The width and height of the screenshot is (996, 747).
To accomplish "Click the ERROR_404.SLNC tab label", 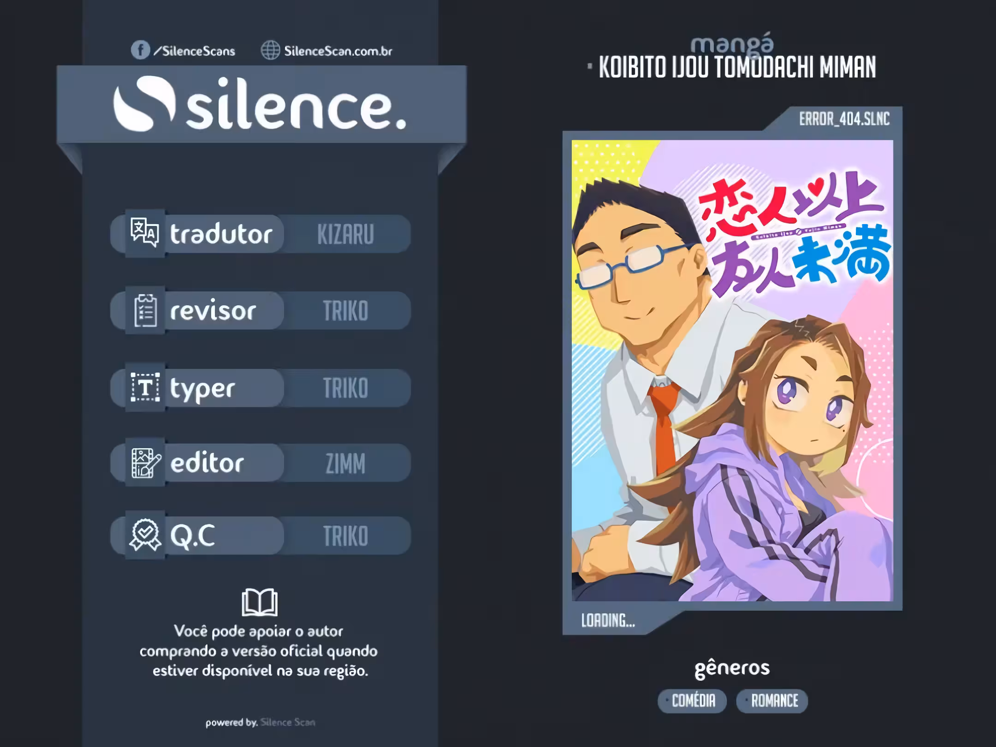I will coord(844,119).
